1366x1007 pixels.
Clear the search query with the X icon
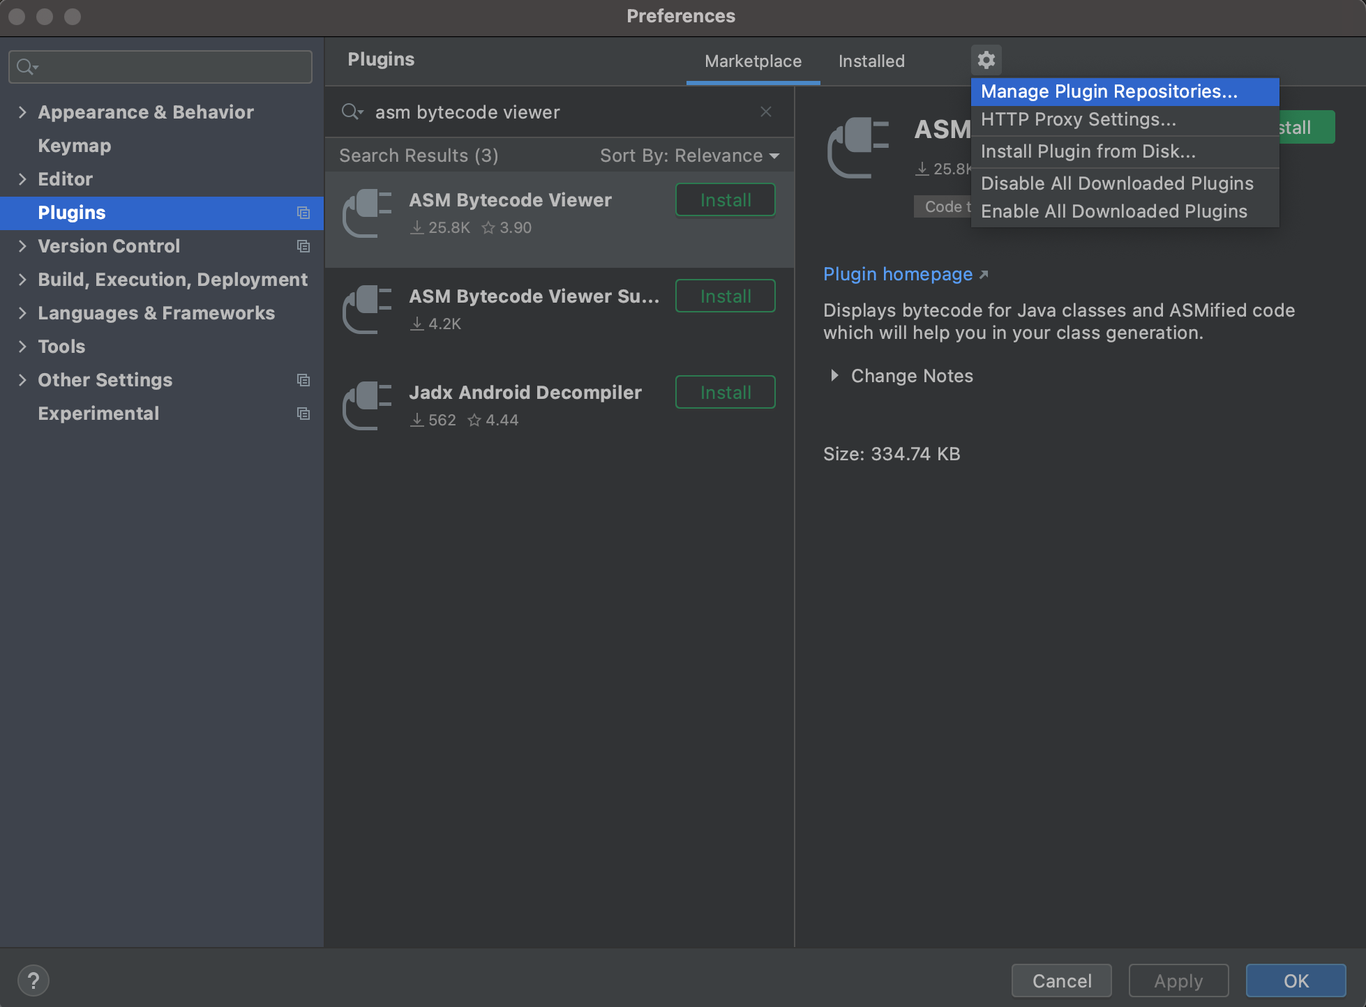coord(765,112)
